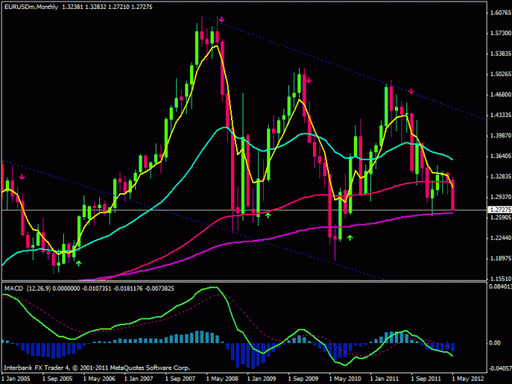Click the 1 Sep 2011 date label

click(426, 379)
